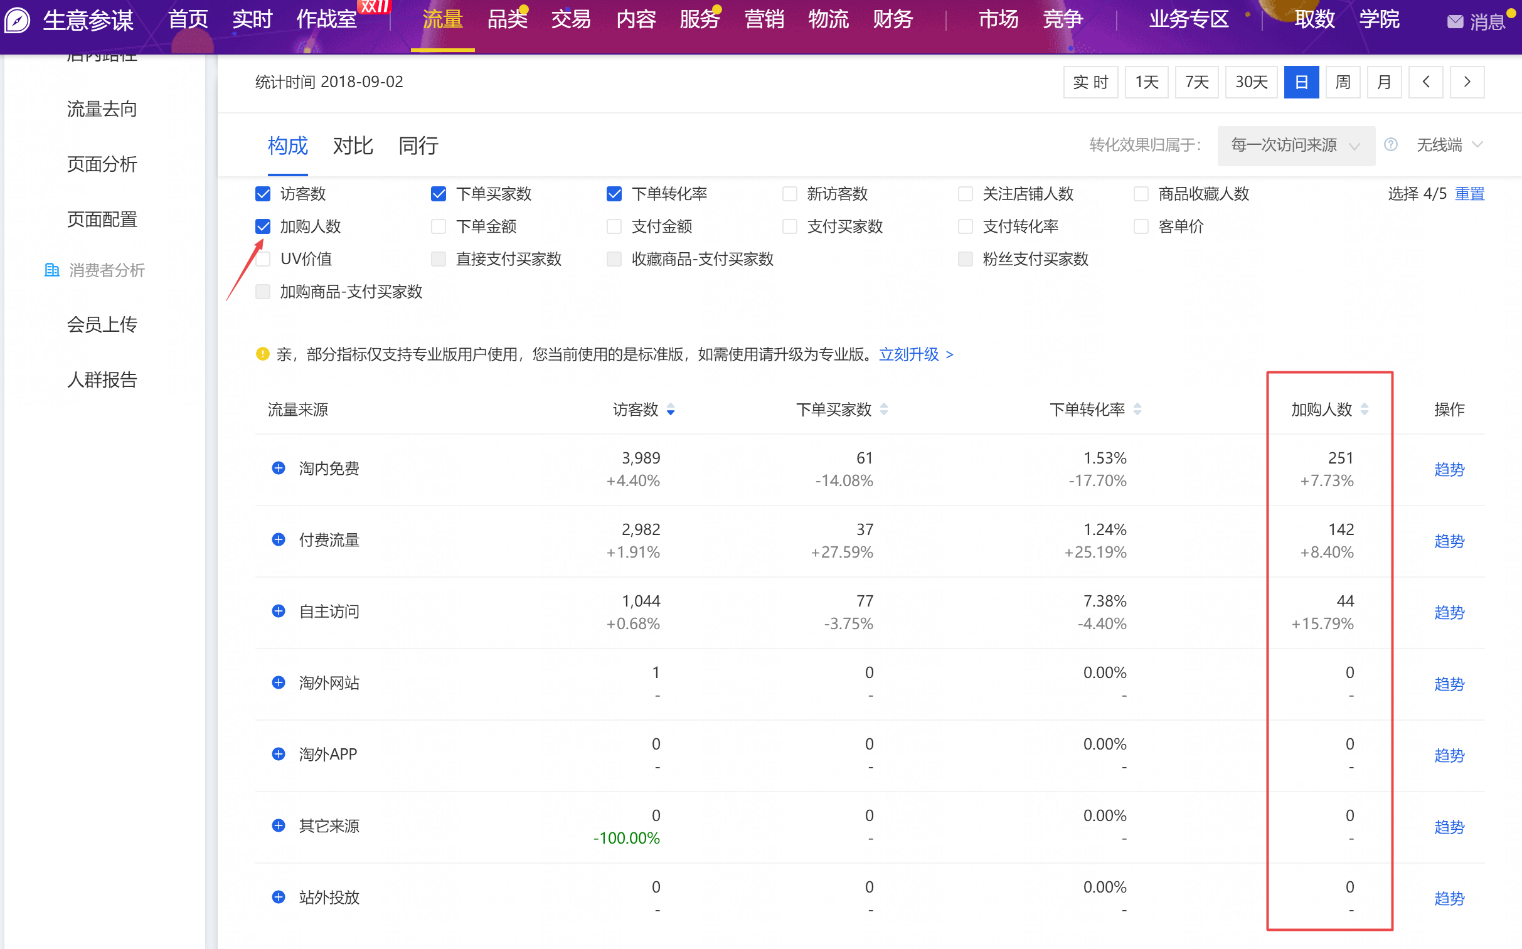Click the yellow warning notice icon
Image resolution: width=1522 pixels, height=949 pixels.
point(262,354)
